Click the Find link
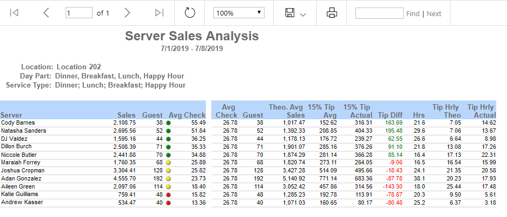 click(x=413, y=13)
